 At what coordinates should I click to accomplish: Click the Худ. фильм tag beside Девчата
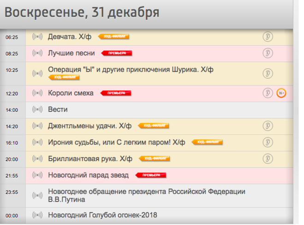click(x=113, y=36)
